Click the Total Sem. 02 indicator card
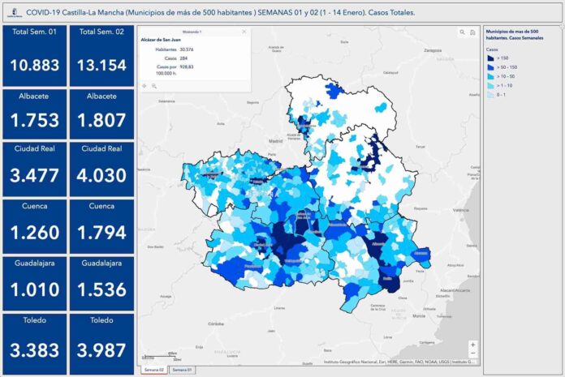Image resolution: width=565 pixels, height=377 pixels. (x=101, y=55)
